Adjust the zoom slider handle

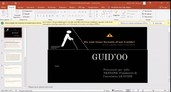[x=153, y=90]
